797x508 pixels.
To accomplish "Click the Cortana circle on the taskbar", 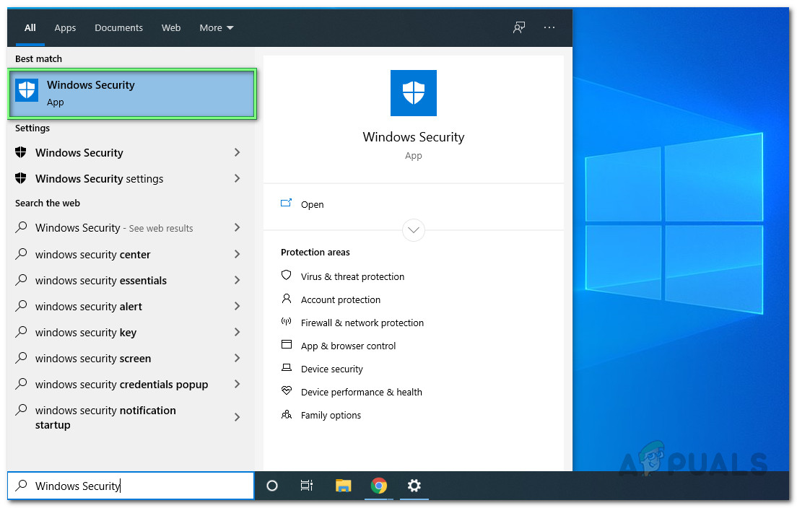I will (x=272, y=486).
